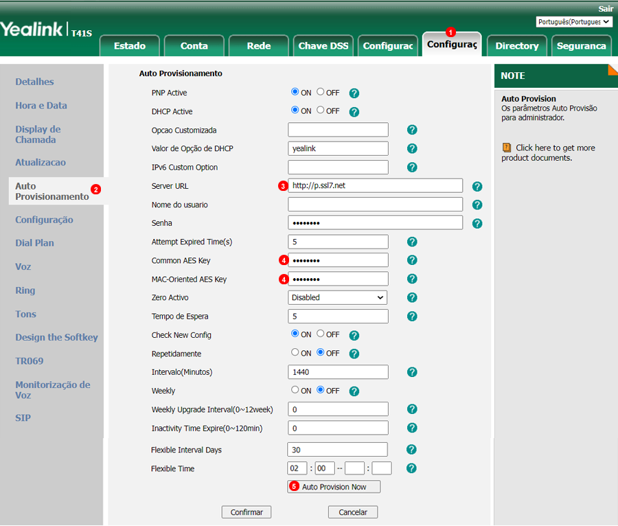Click help icon beside Flexible Time
618x526 pixels.
click(411, 468)
